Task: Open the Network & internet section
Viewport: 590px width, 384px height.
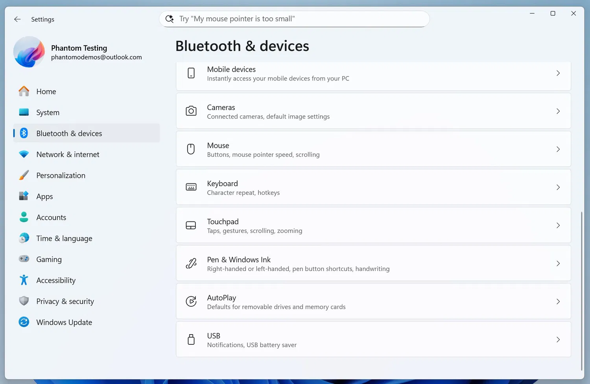Action: [x=68, y=154]
